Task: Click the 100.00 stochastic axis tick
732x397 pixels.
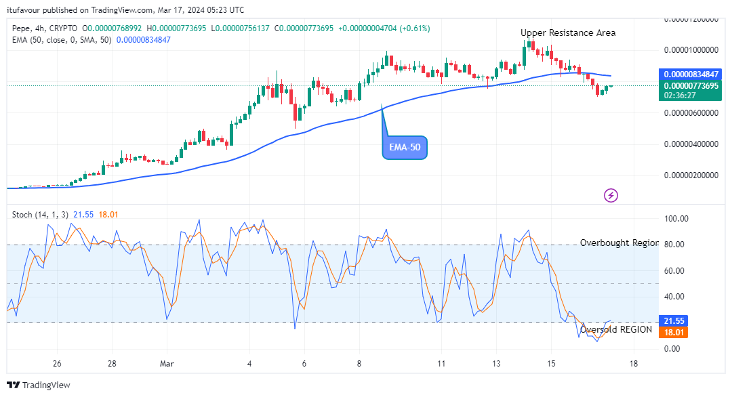Action: coord(676,219)
